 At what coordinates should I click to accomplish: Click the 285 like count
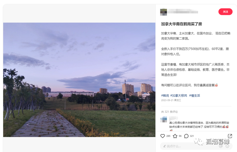click(x=168, y=136)
